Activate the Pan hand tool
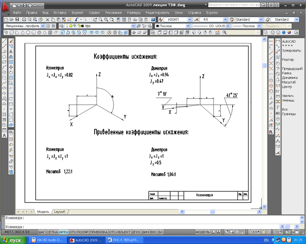 pyautogui.click(x=95, y=20)
